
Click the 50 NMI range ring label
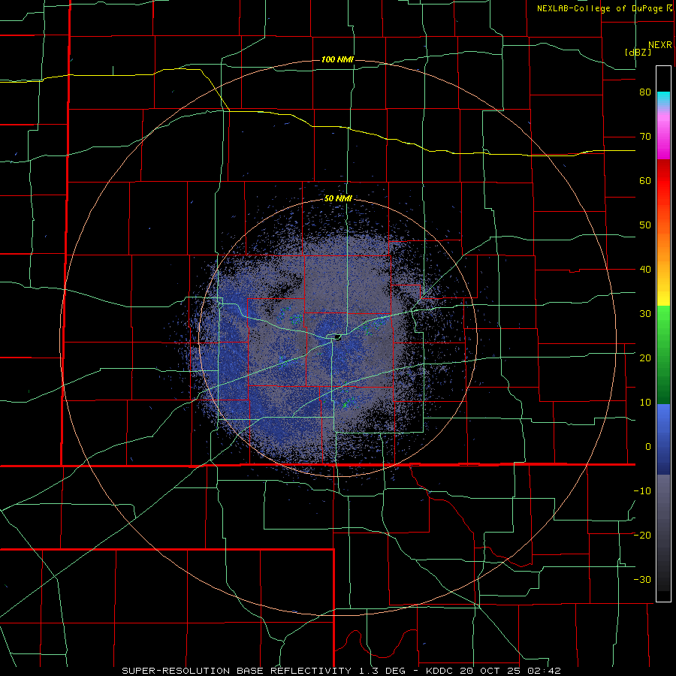[338, 199]
